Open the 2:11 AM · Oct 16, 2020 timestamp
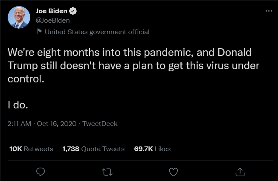This screenshot has height=181, width=278. point(42,124)
